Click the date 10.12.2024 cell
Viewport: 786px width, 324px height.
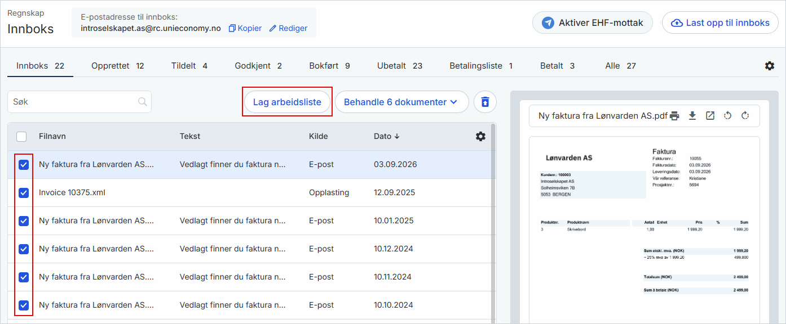point(394,249)
